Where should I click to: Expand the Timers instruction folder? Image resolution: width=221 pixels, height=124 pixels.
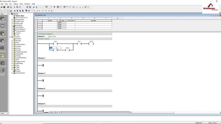click(x=12, y=69)
